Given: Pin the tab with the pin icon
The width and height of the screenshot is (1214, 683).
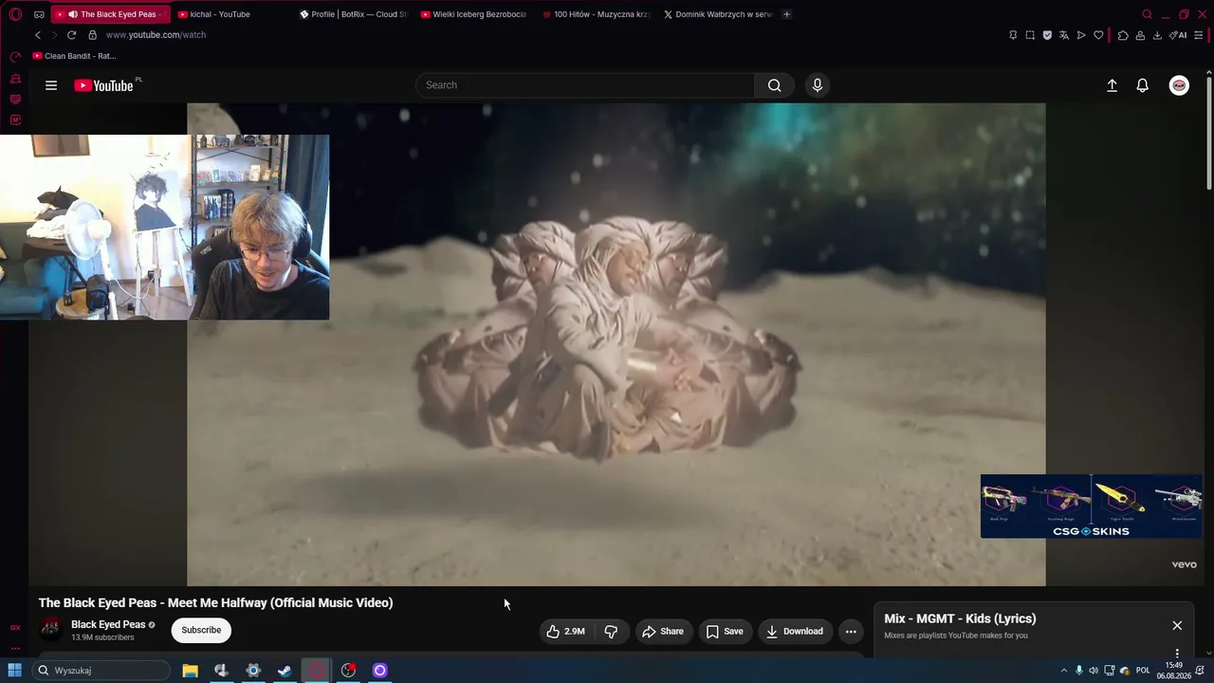Looking at the screenshot, I should point(1013,35).
